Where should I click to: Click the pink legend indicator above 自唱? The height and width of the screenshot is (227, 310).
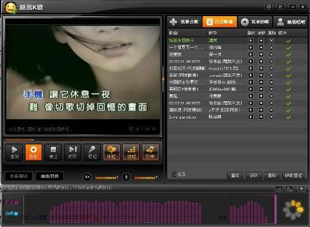[x=11, y=202]
